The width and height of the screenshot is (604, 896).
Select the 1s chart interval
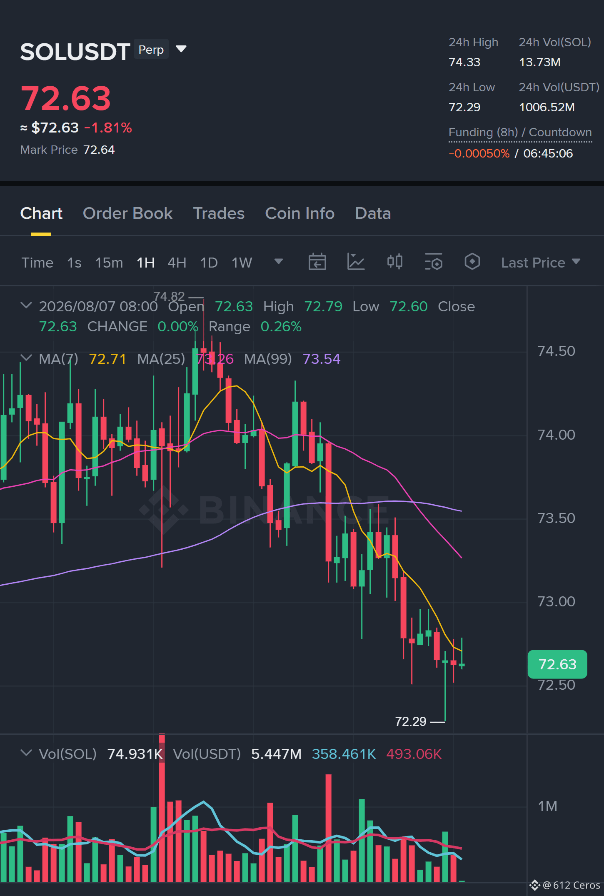(74, 263)
